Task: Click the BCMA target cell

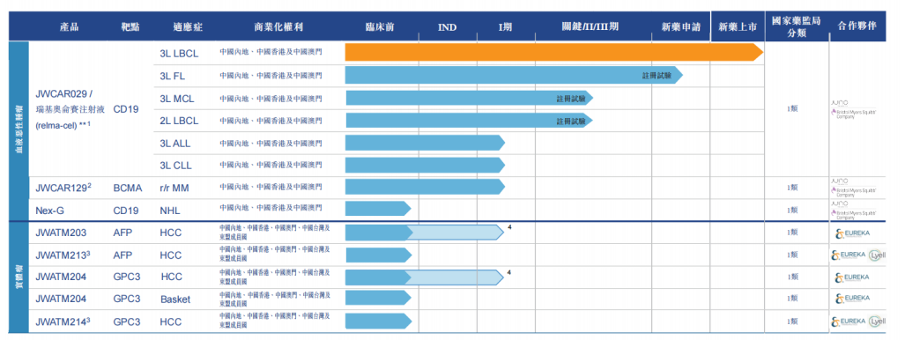Action: (x=128, y=188)
